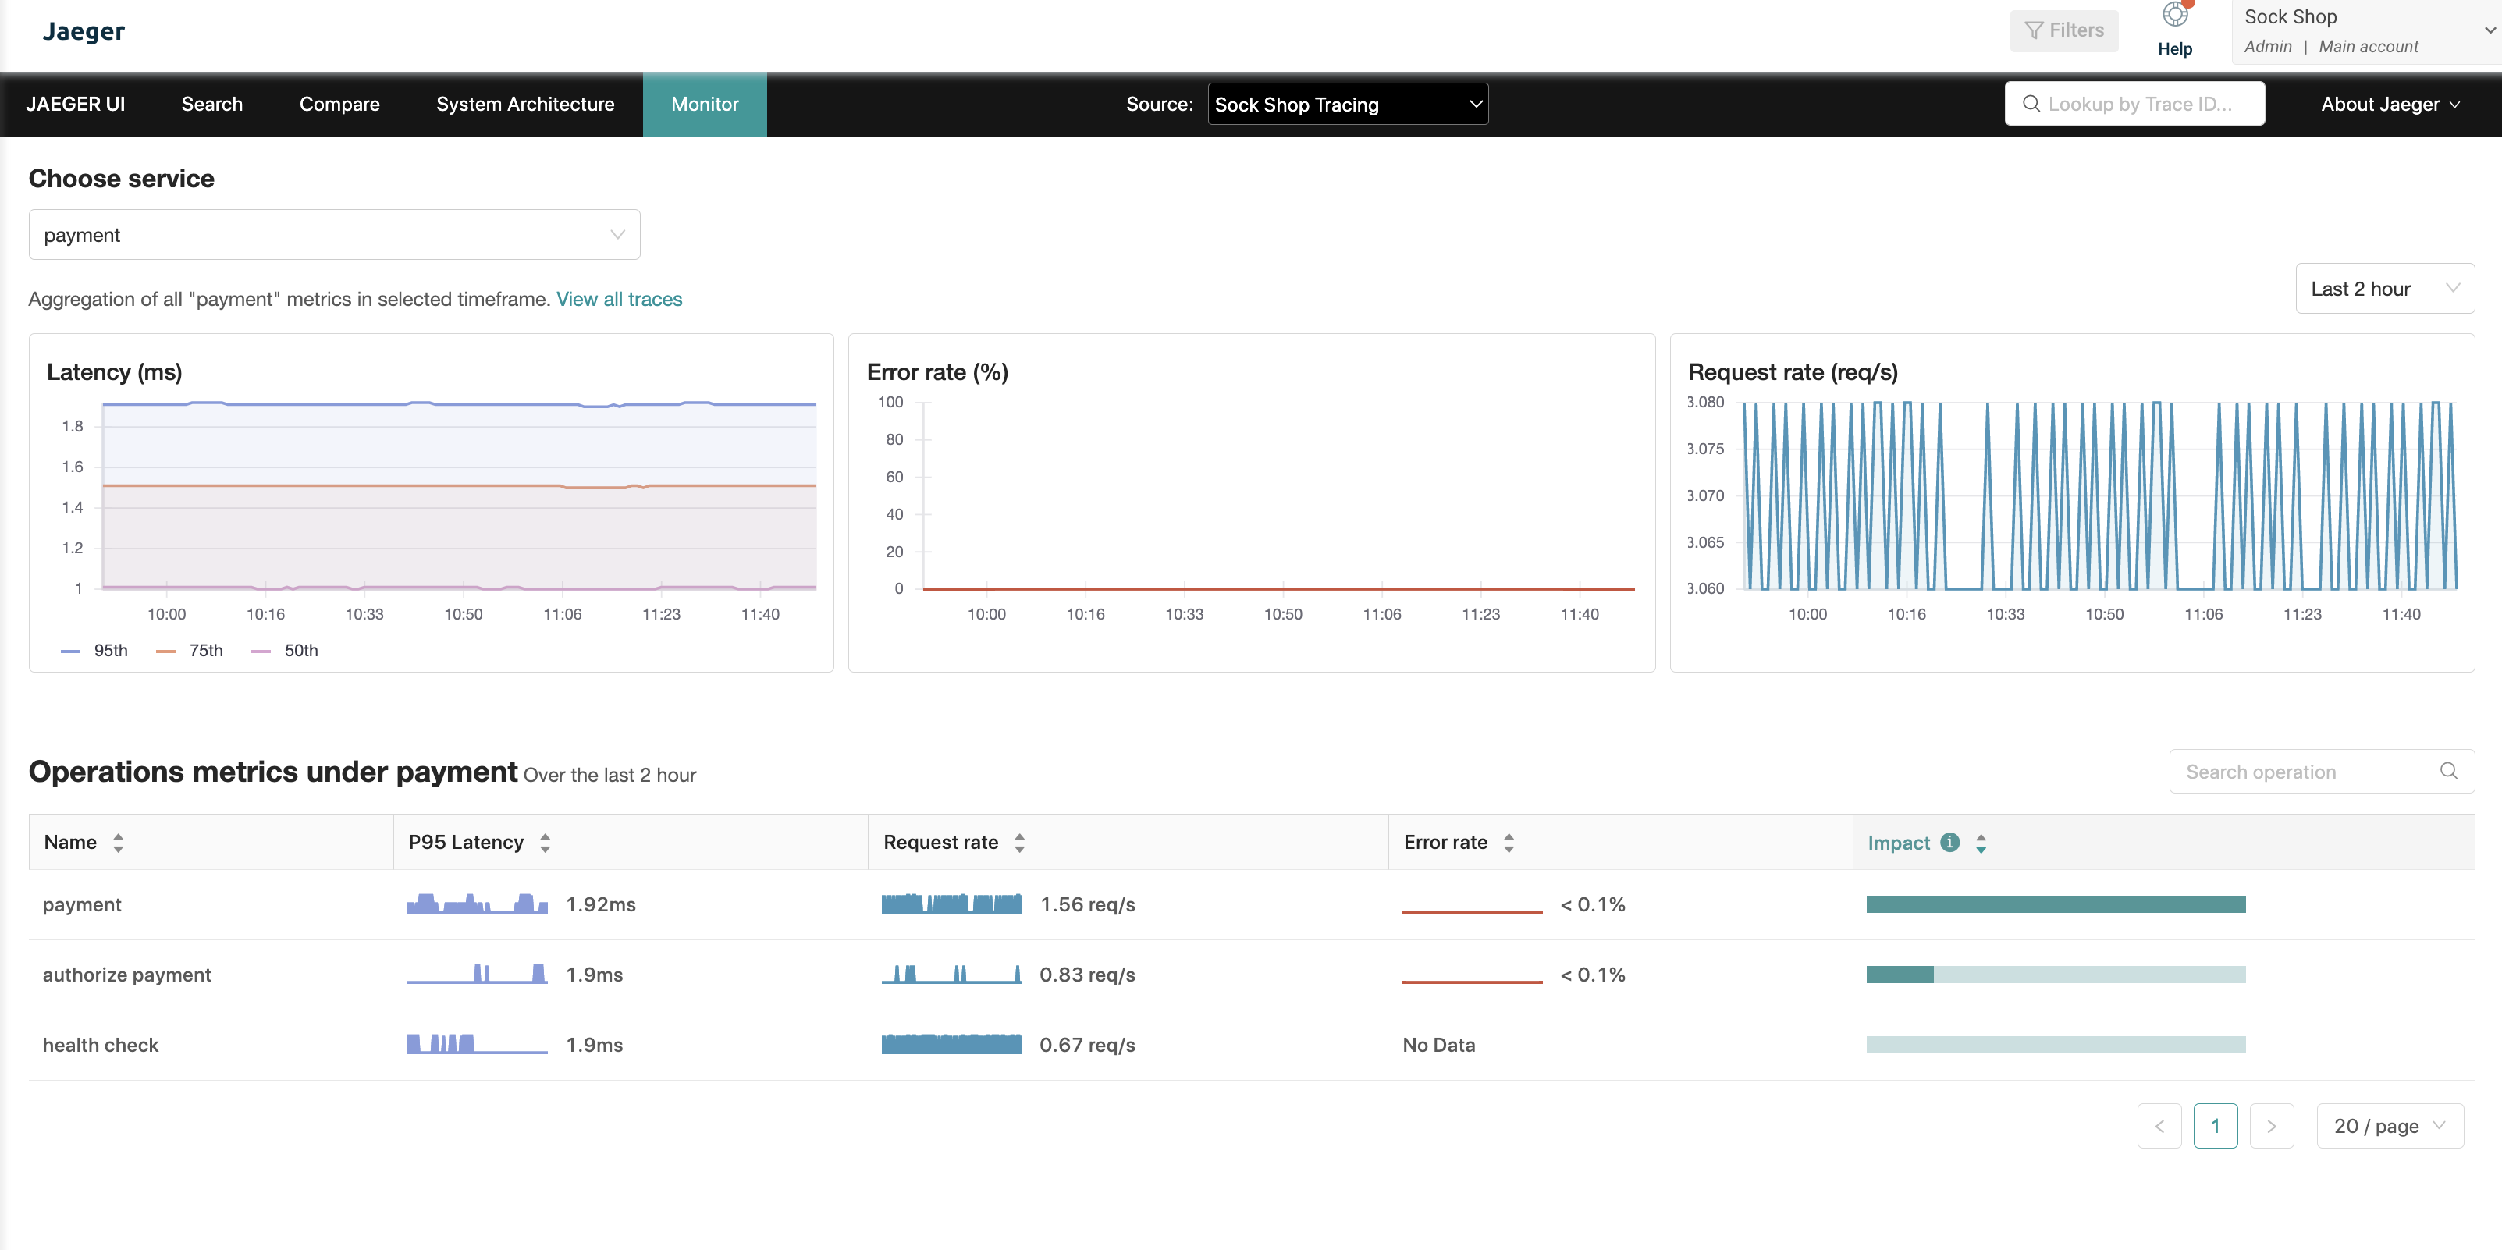Image resolution: width=2502 pixels, height=1250 pixels.
Task: Sort the table by the Request rate column
Action: click(x=1019, y=842)
